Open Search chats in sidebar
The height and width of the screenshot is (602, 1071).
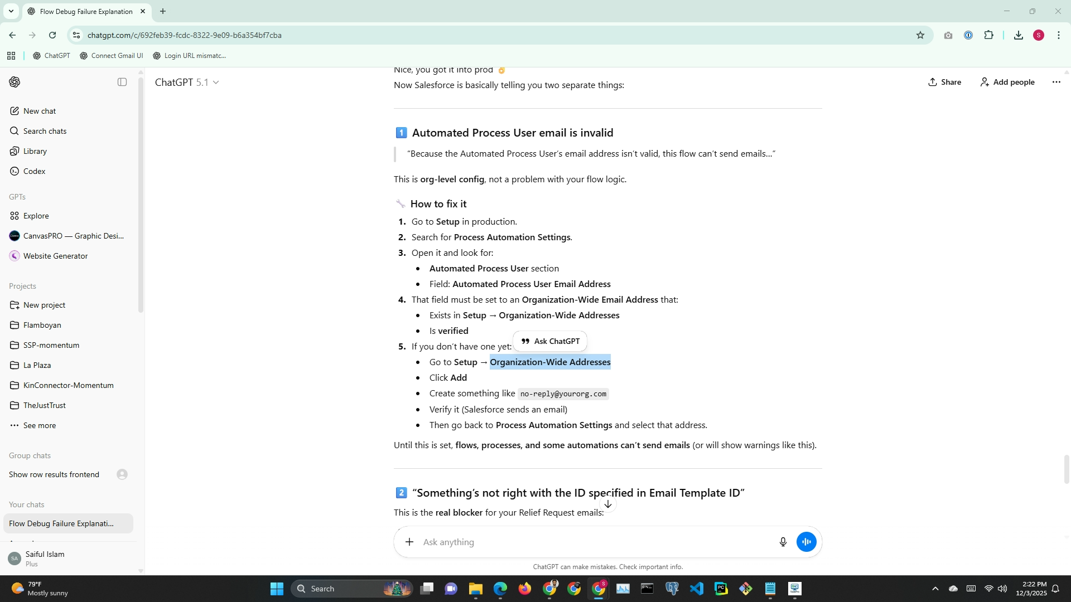click(45, 131)
